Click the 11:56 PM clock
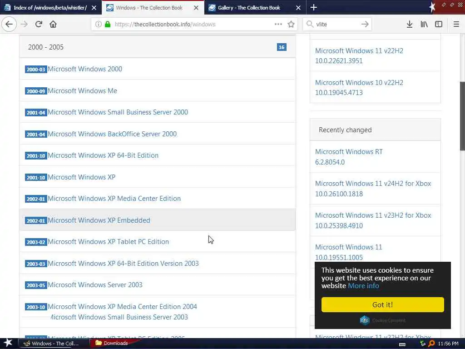Screen dimensions: 465x349 pos(448,344)
